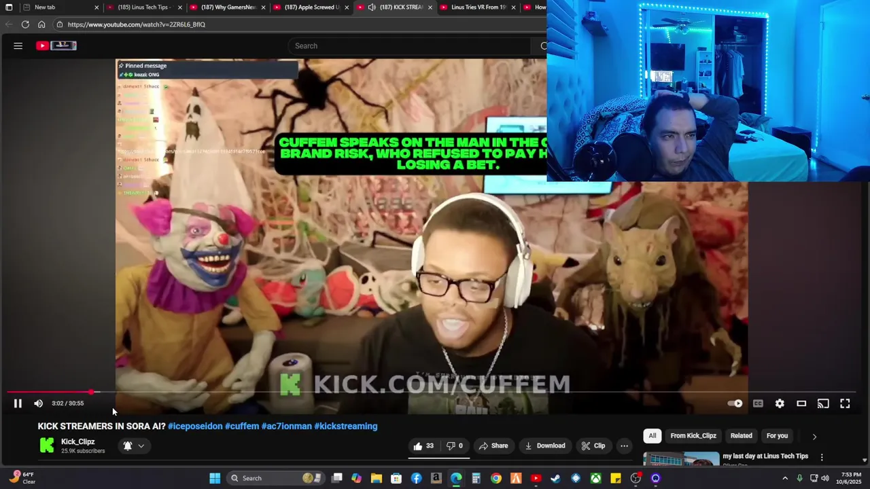The width and height of the screenshot is (870, 489).
Task: Click the Share button
Action: (493, 446)
